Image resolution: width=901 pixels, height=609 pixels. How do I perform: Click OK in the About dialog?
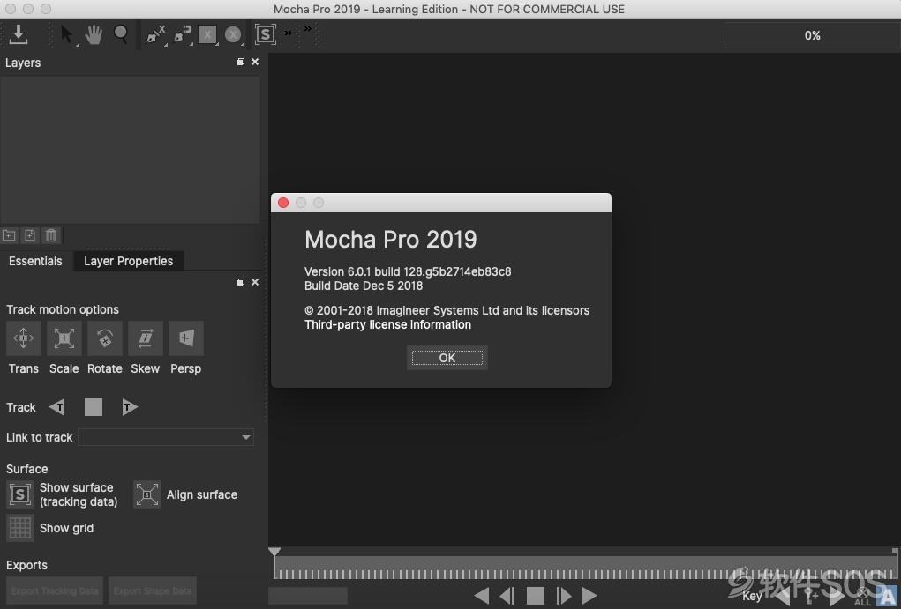pyautogui.click(x=447, y=358)
